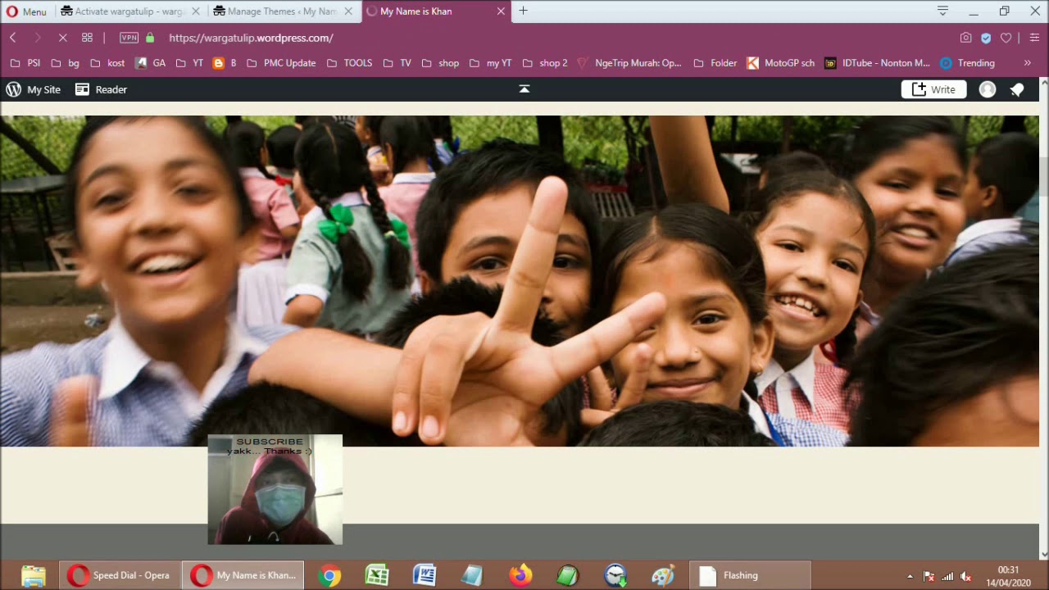The image size is (1049, 590).
Task: Show hidden system tray icons
Action: pos(910,576)
